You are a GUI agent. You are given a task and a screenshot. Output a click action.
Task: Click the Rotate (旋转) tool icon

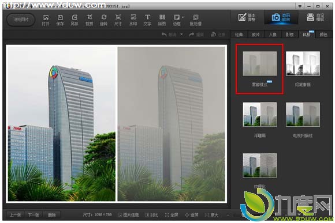tap(103, 20)
